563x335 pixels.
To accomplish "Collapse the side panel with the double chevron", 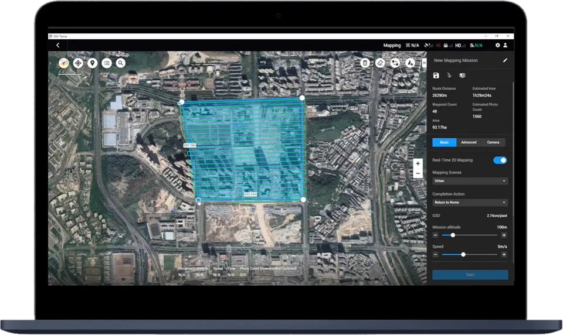I will pos(424,63).
